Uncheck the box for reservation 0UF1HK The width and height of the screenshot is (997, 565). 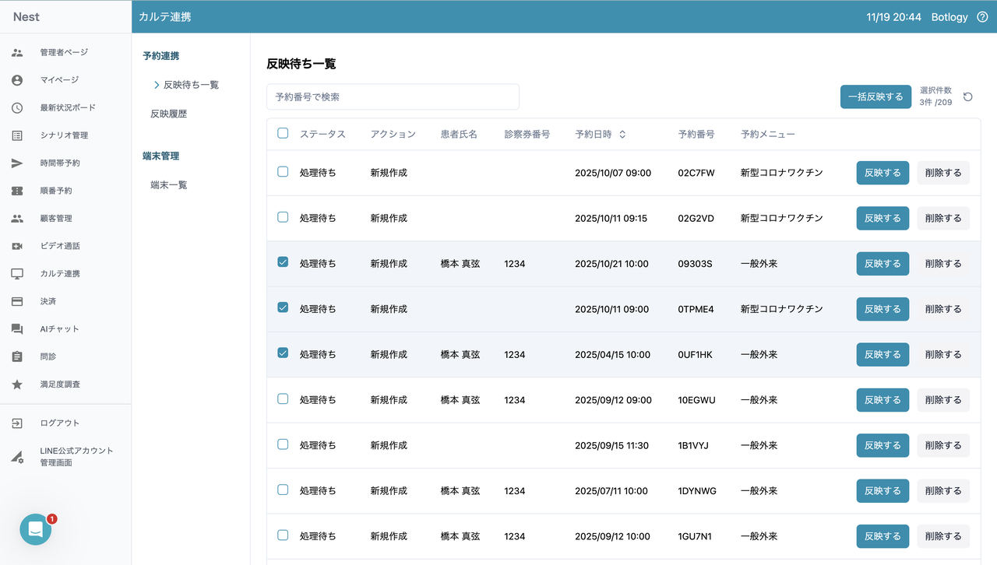[283, 353]
